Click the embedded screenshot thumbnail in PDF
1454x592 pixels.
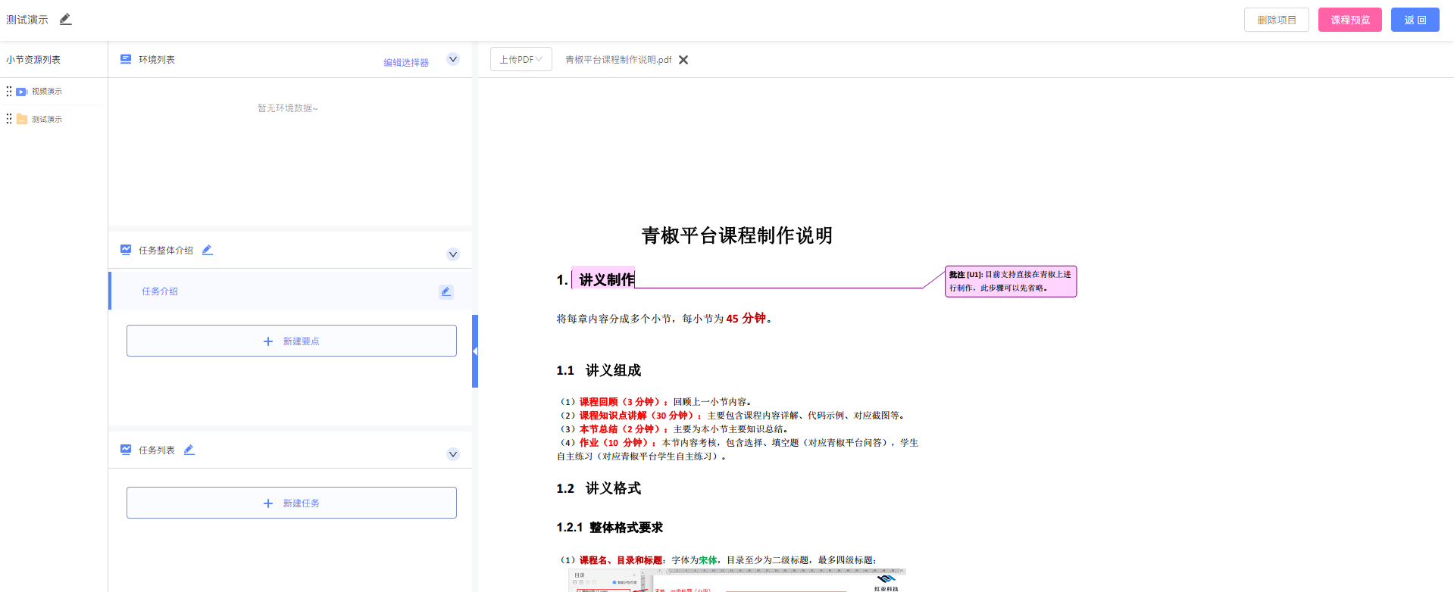point(737,581)
